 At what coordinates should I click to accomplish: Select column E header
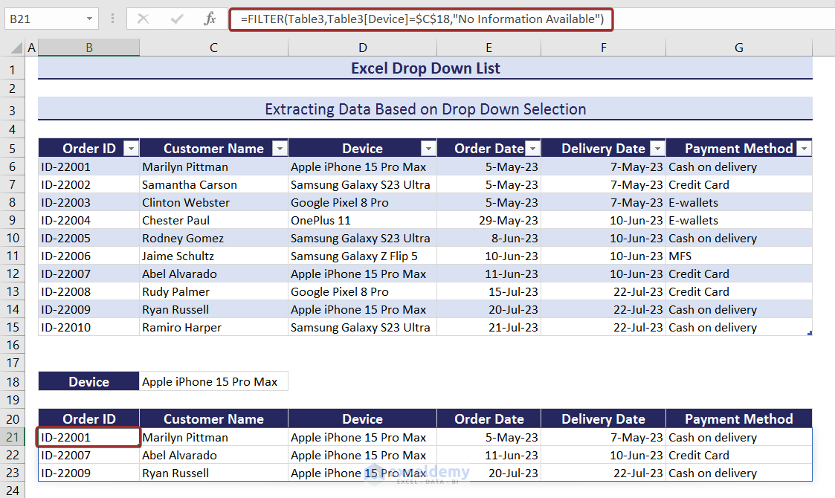[x=489, y=48]
